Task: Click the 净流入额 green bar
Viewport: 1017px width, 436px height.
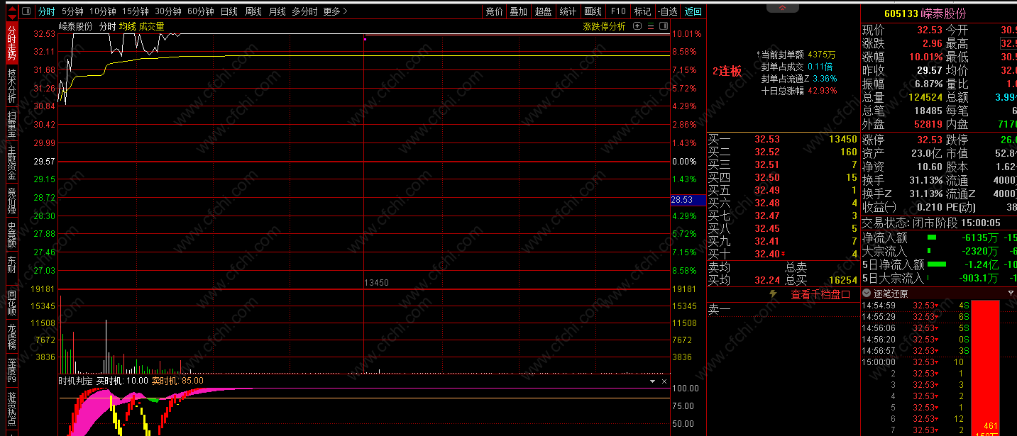Action: (932, 237)
